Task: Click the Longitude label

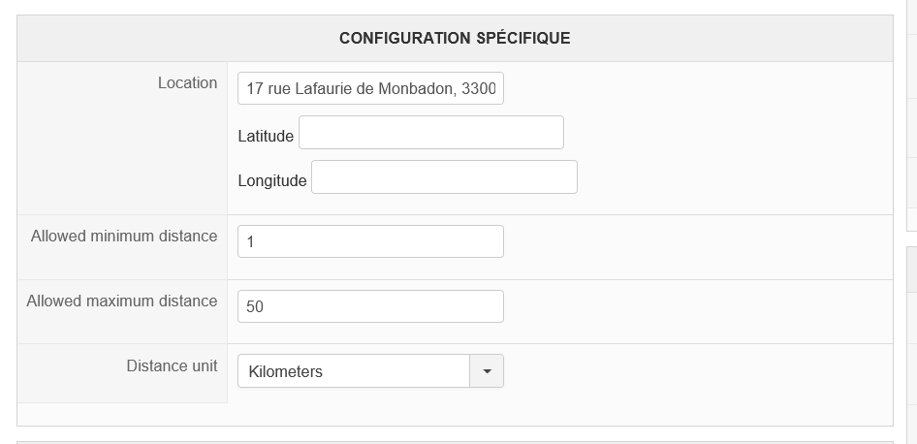Action: [x=272, y=181]
